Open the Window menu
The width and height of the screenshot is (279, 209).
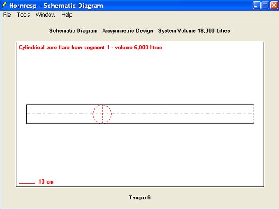click(x=46, y=15)
